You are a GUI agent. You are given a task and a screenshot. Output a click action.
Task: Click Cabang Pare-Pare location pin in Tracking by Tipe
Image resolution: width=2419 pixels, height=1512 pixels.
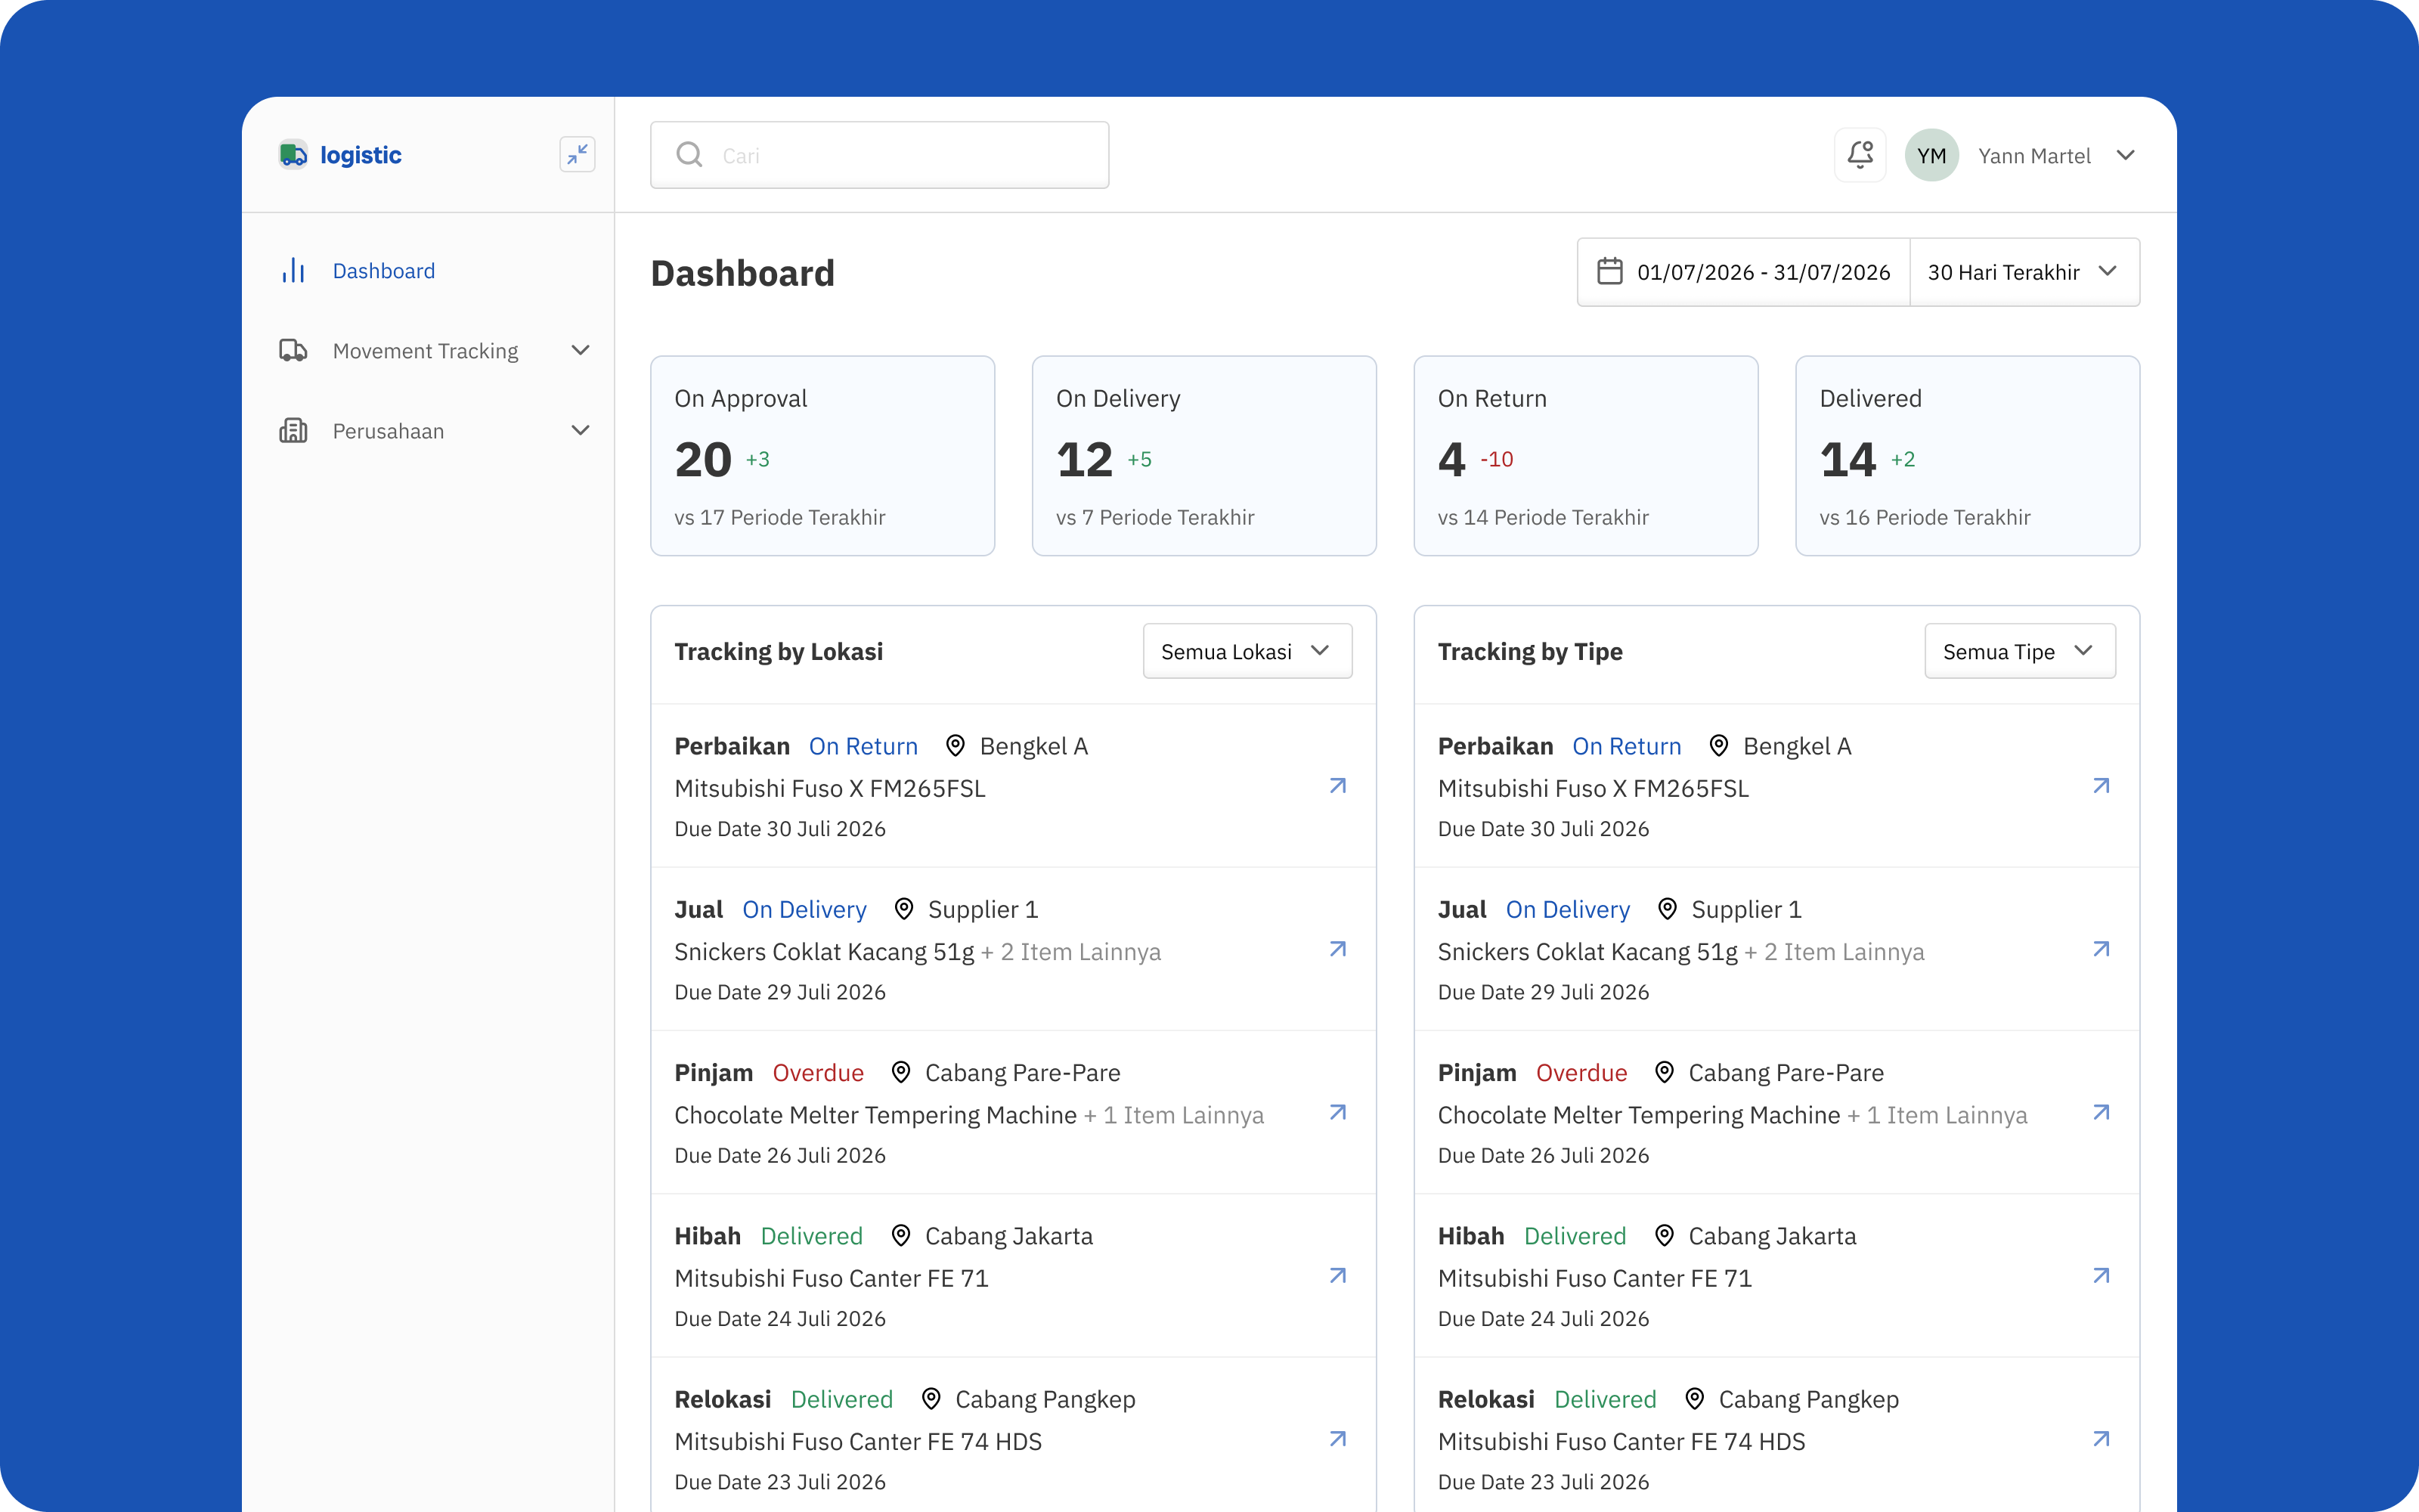[x=1665, y=1072]
